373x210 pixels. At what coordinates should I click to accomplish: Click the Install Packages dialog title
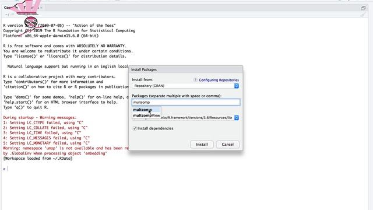144,69
